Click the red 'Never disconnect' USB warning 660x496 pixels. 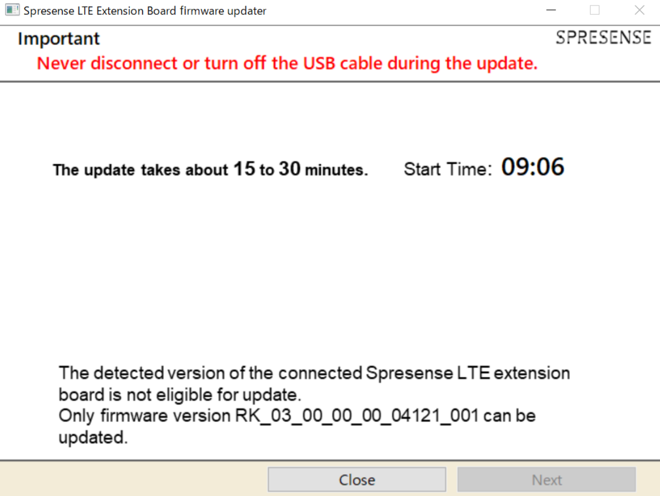click(287, 63)
